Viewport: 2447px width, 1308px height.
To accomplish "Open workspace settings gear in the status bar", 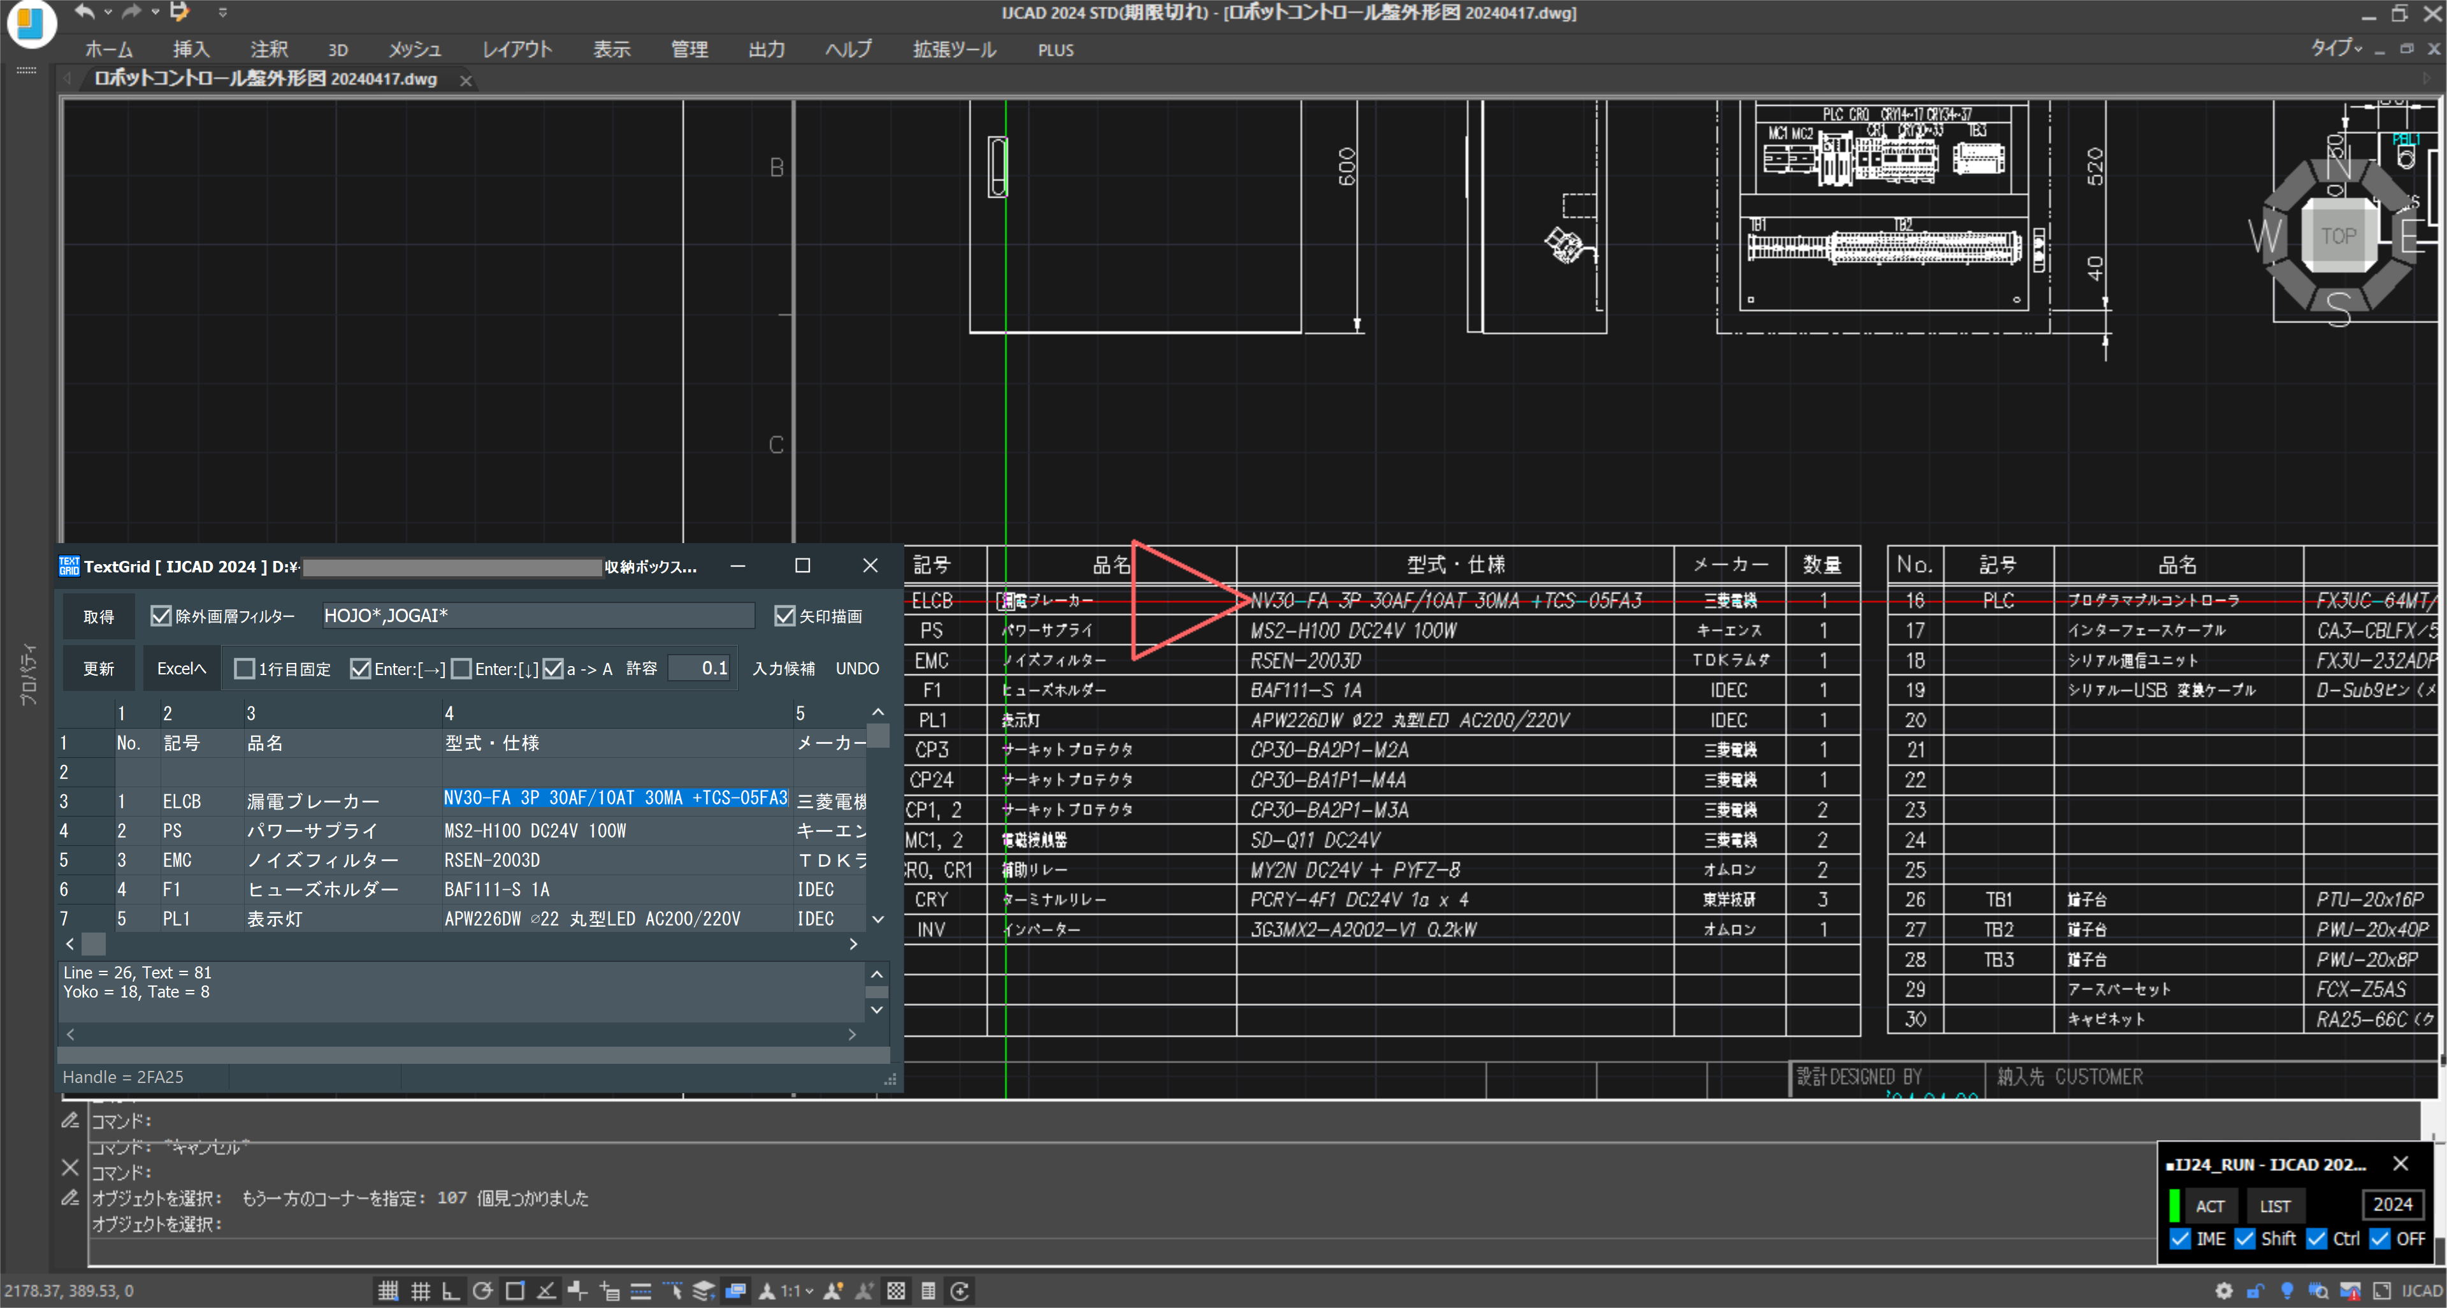I will coord(2224,1291).
